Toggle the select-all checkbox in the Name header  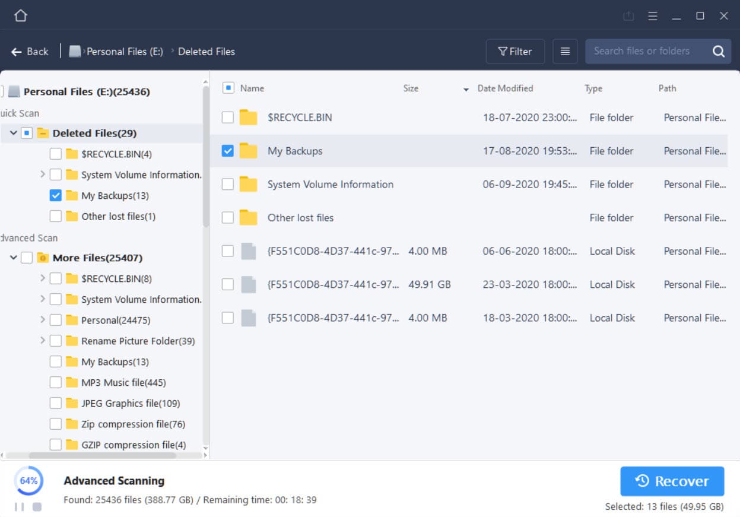click(227, 88)
